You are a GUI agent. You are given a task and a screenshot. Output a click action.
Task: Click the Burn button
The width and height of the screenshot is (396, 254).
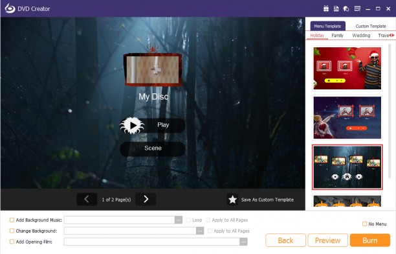point(370,240)
